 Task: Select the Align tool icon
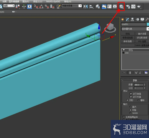coord(91,6)
